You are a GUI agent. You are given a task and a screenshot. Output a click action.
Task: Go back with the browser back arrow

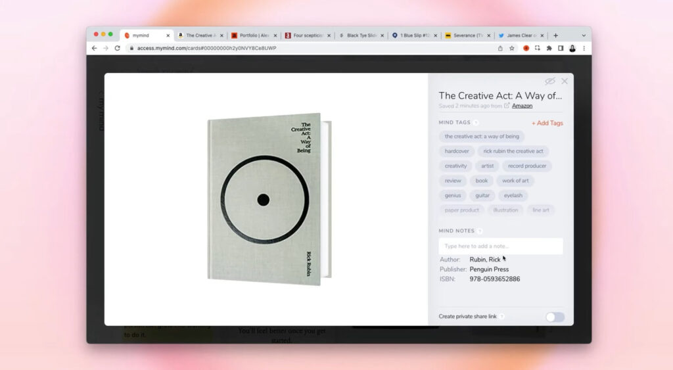coord(95,48)
